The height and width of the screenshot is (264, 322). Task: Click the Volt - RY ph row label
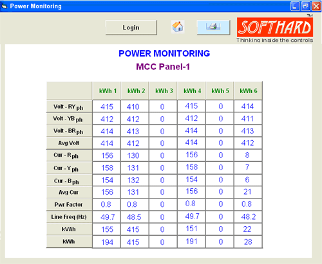(x=70, y=107)
